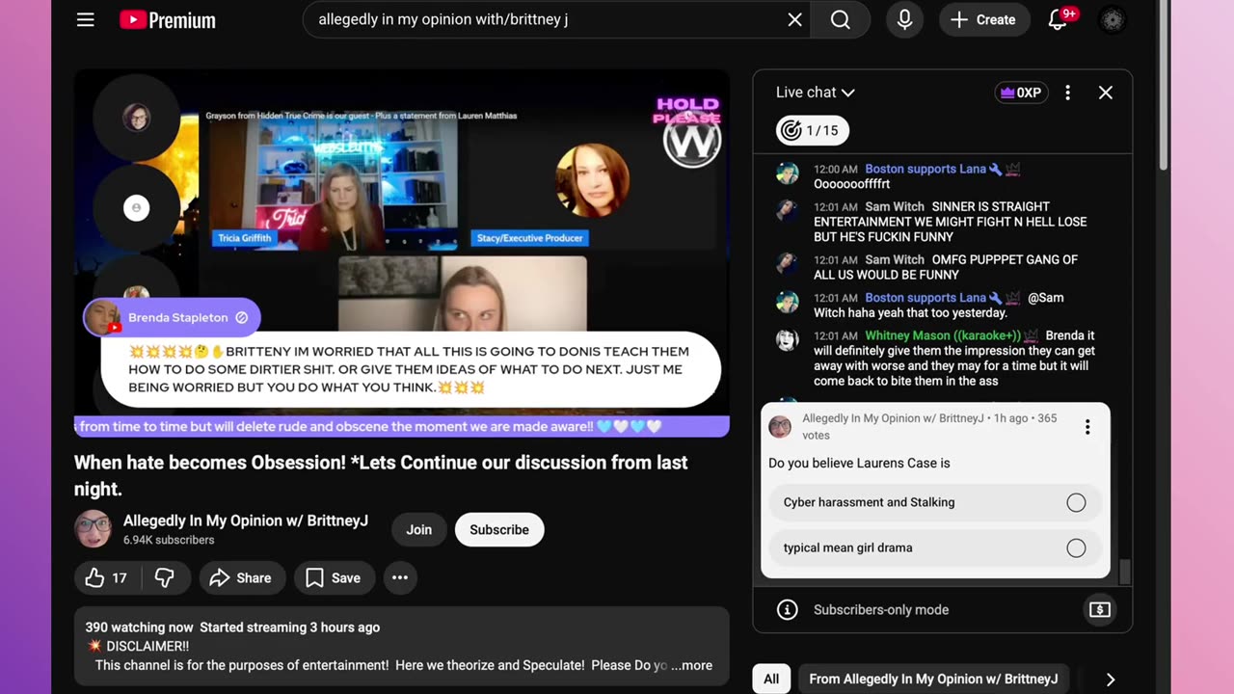Click the video title text
Screen dimensions: 1234x694
point(381,475)
